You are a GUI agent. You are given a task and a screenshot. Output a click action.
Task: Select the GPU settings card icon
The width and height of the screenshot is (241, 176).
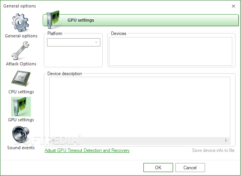click(x=21, y=107)
